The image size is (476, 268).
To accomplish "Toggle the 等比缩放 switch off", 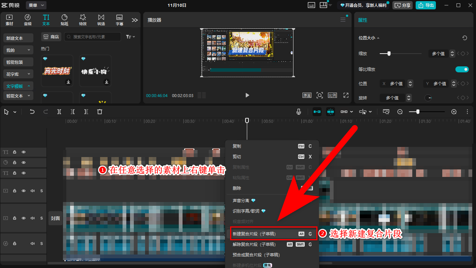I will 462,69.
